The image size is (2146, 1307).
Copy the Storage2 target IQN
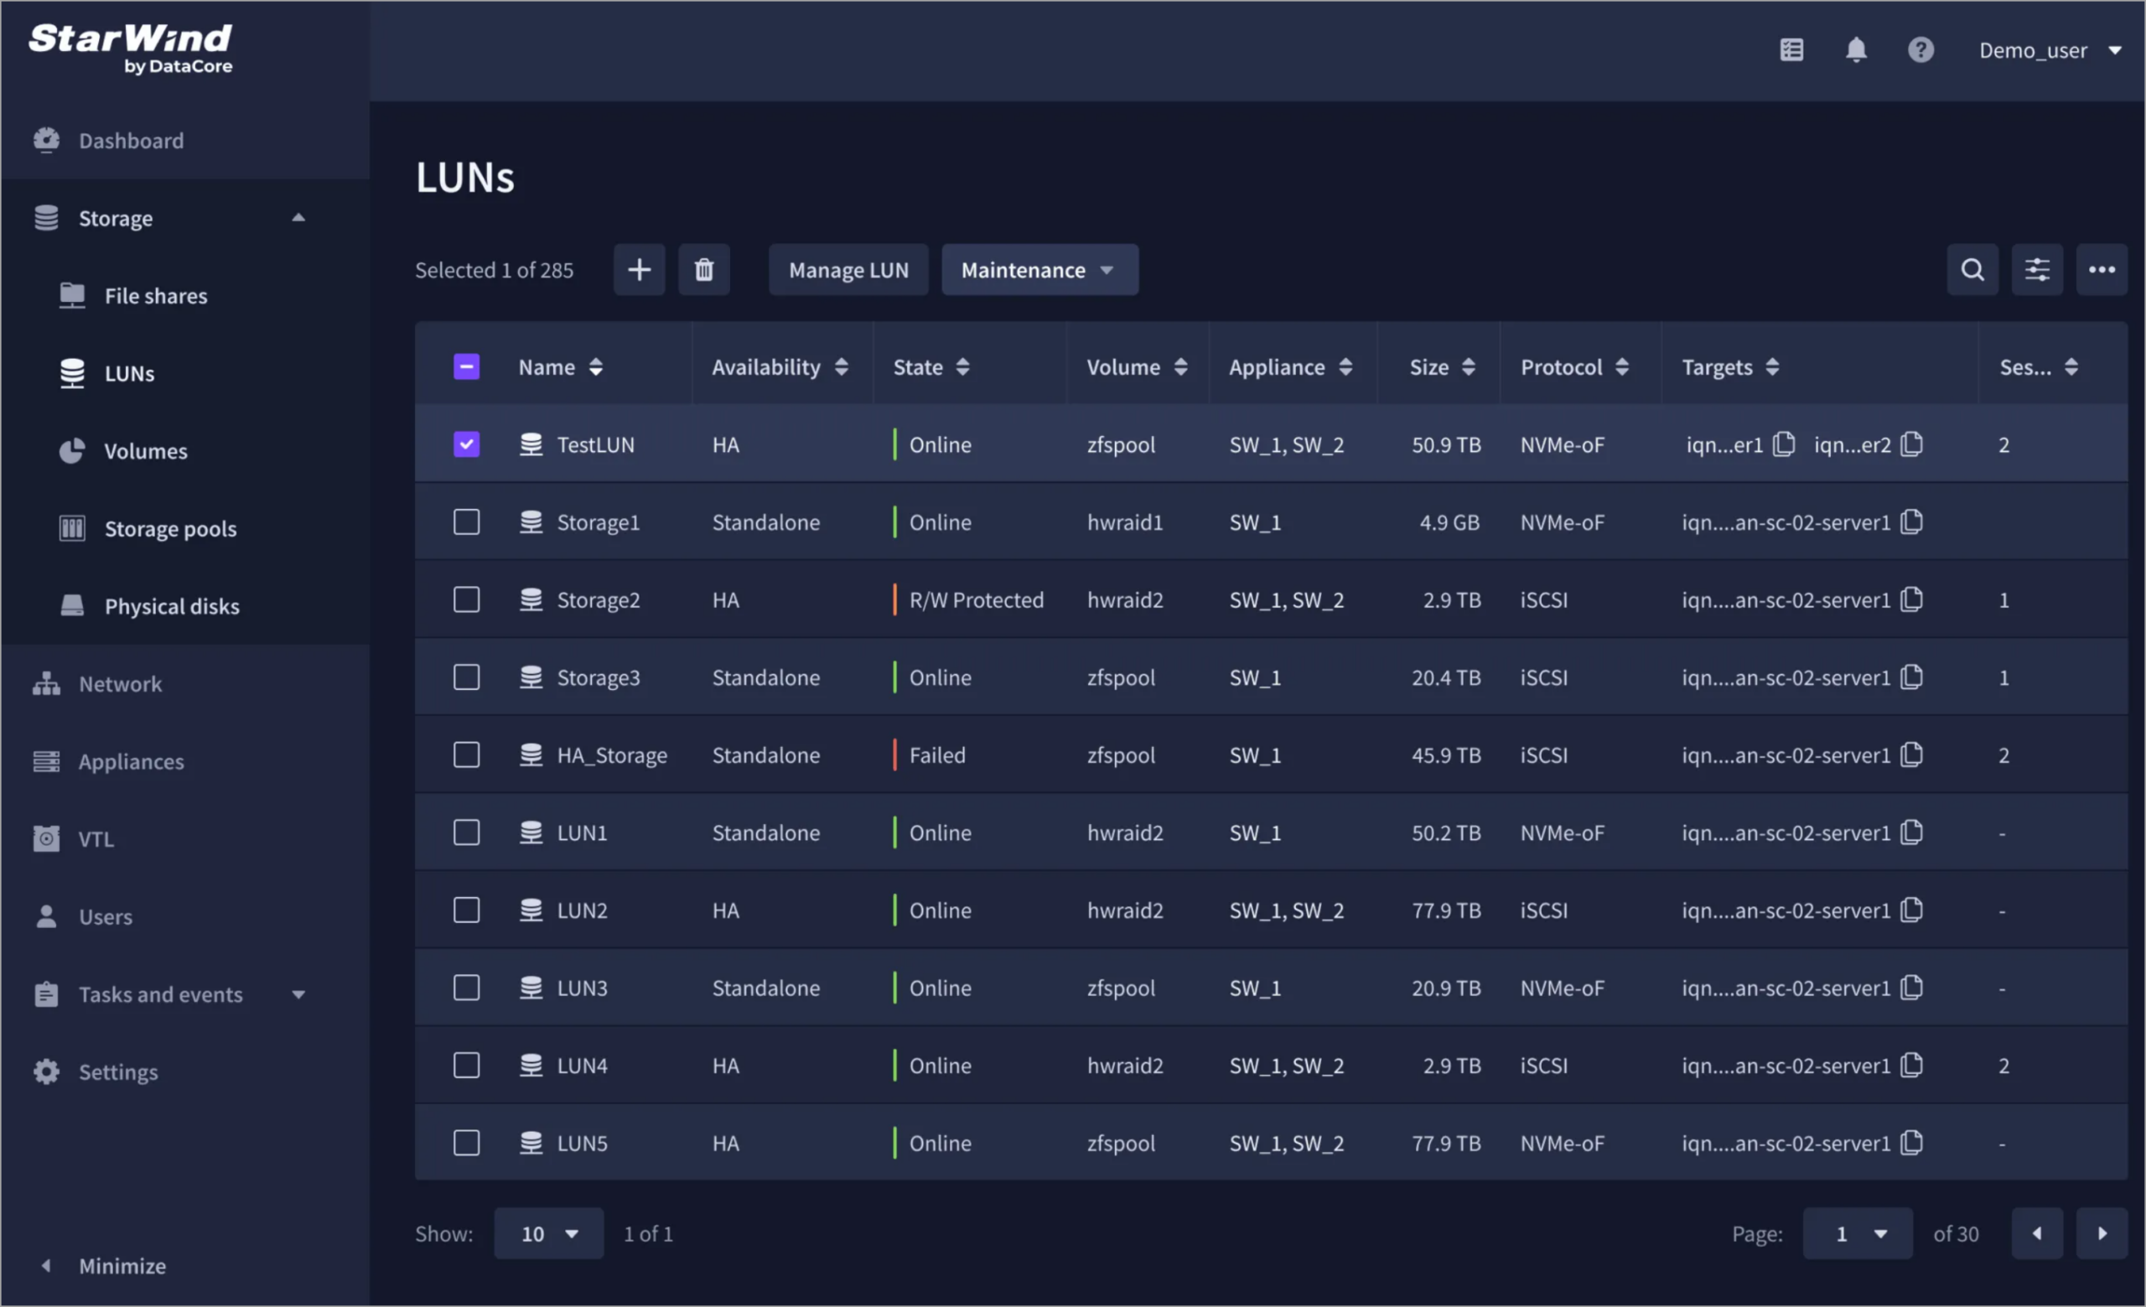click(1912, 599)
